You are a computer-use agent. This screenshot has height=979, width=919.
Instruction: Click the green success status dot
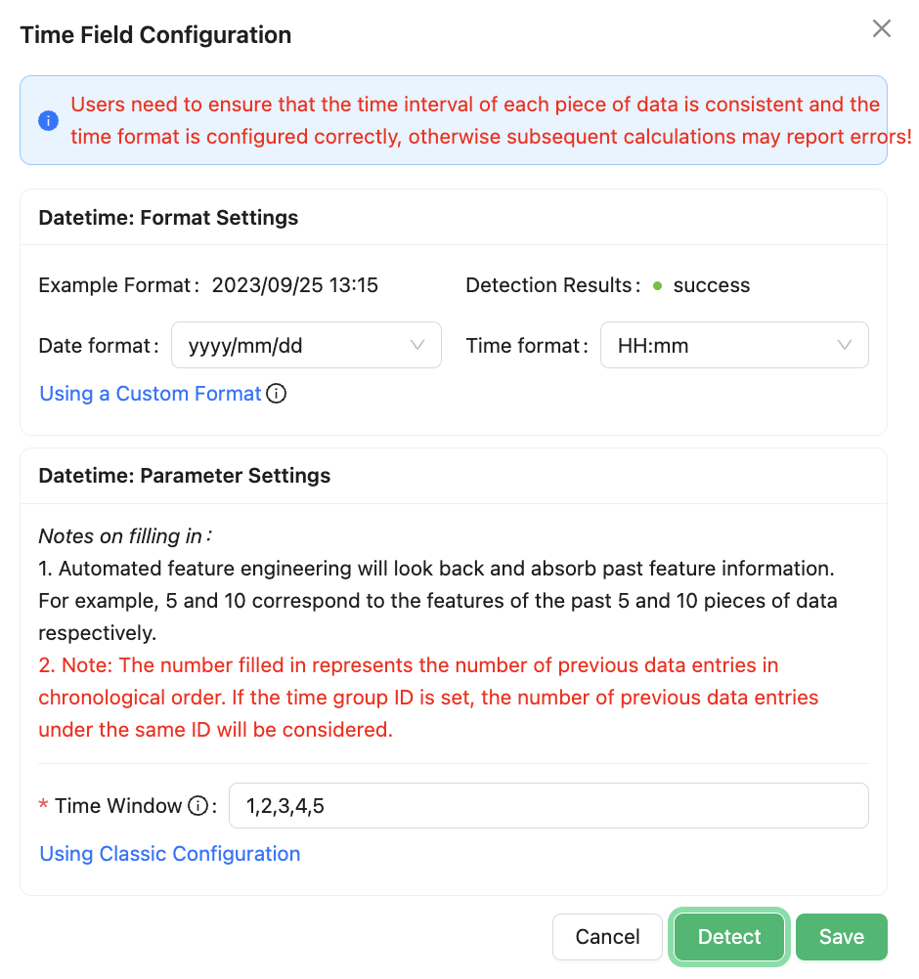click(658, 286)
